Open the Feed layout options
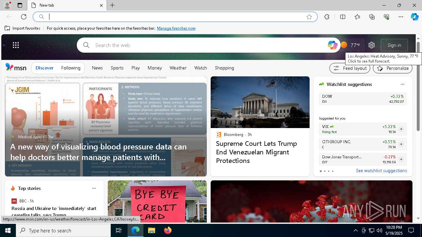This screenshot has height=237, width=422. pos(350,68)
